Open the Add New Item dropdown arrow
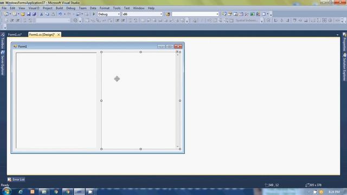 pyautogui.click(x=18, y=14)
